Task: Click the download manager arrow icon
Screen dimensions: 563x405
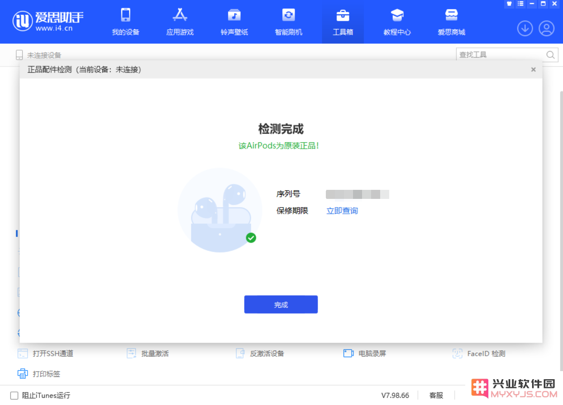Action: [x=525, y=28]
